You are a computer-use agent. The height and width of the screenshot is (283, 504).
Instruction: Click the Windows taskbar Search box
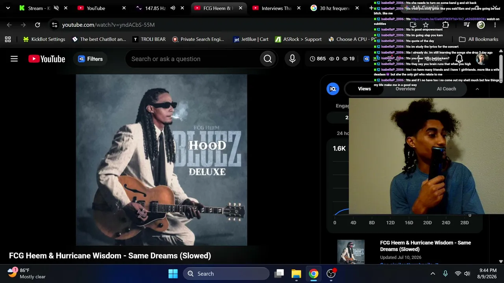coord(226,274)
